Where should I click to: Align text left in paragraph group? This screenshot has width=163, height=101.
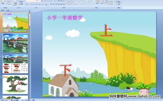pyautogui.click(x=51, y=4)
